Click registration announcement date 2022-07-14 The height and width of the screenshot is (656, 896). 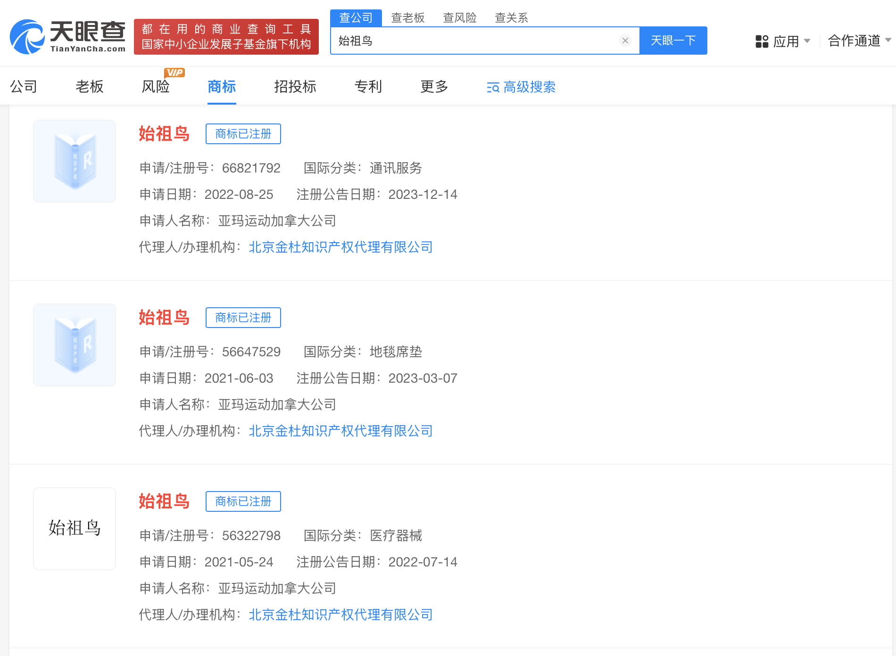pos(423,562)
